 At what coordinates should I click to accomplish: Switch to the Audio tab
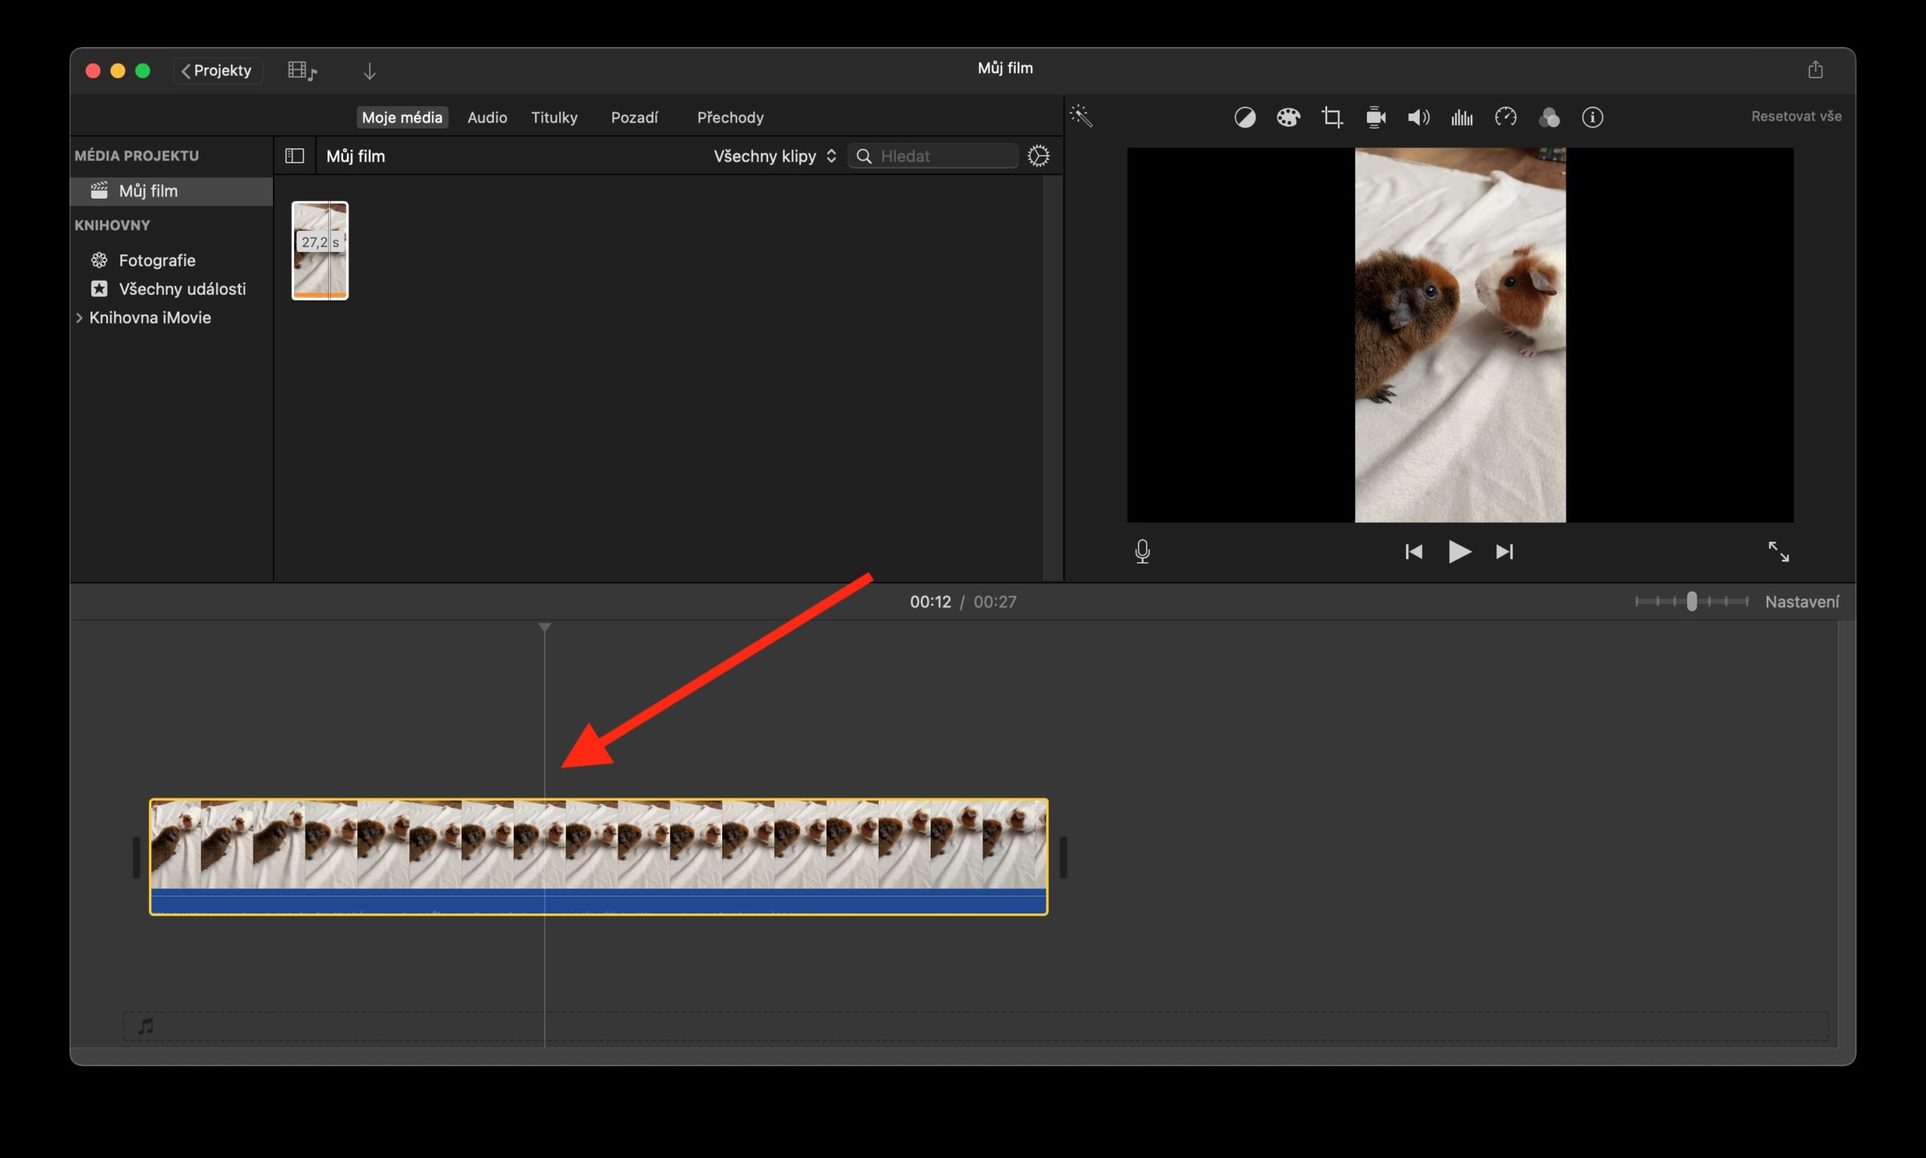click(x=487, y=117)
